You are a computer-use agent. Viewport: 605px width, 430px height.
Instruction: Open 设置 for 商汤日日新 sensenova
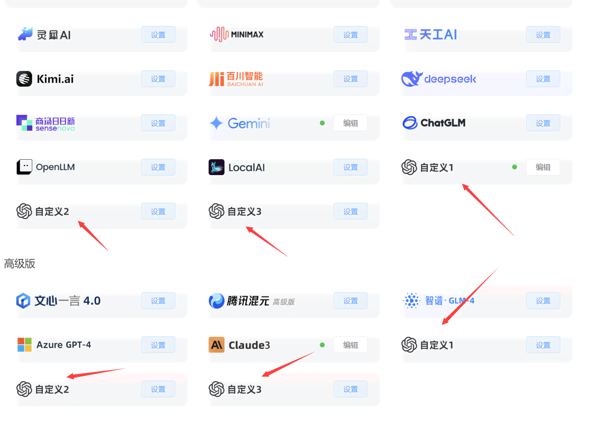coord(158,123)
